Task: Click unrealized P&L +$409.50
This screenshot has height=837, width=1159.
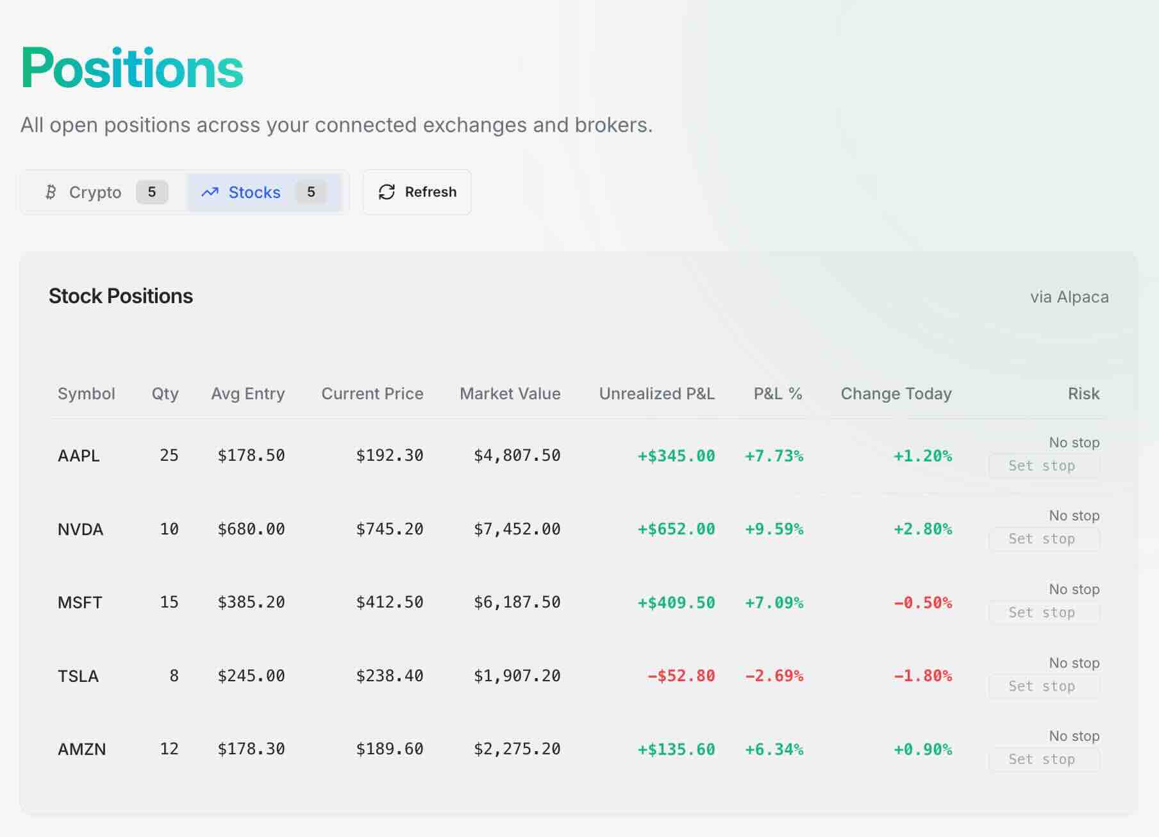Action: (676, 603)
